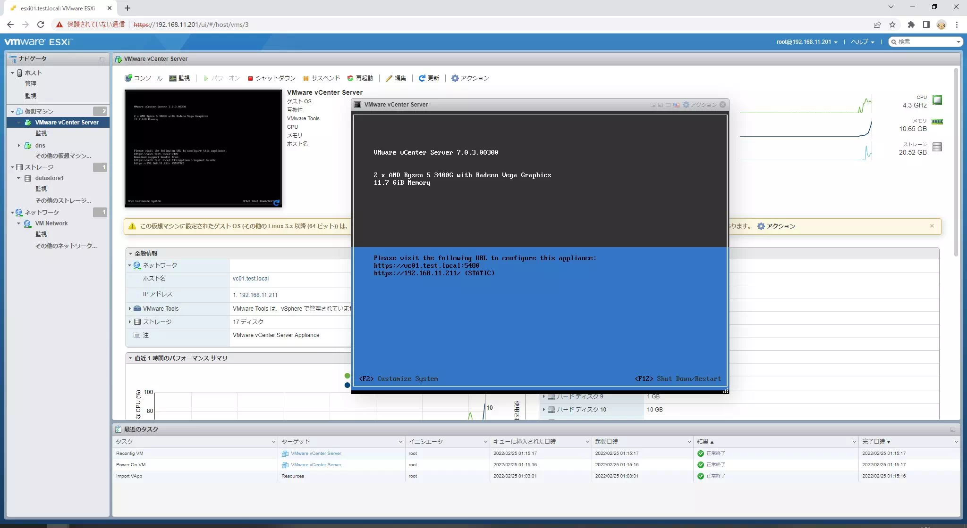Expand the ストレージ row in general info
Viewport: 967px width, 528px height.
click(x=130, y=322)
